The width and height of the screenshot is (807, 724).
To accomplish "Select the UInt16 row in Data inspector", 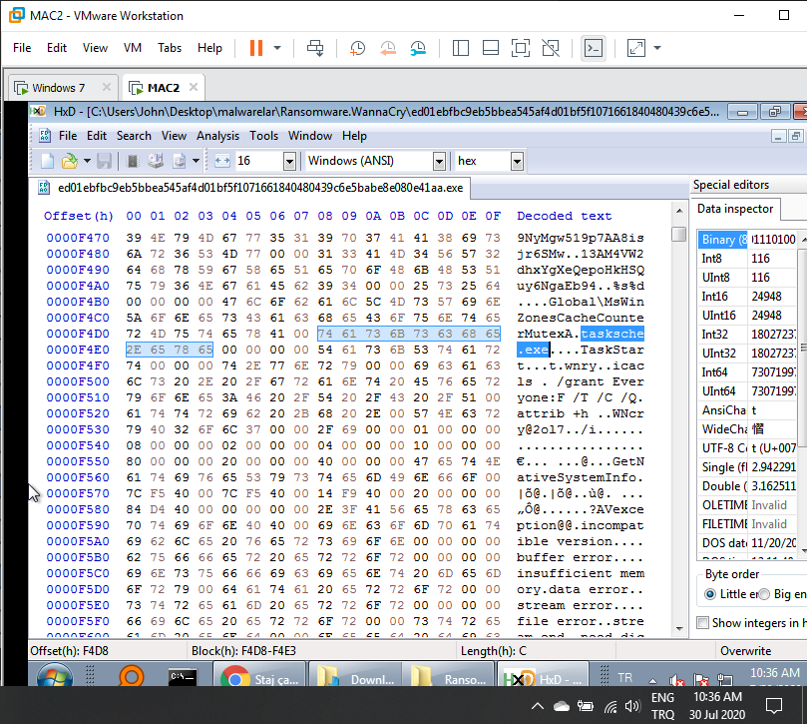I will (x=748, y=316).
